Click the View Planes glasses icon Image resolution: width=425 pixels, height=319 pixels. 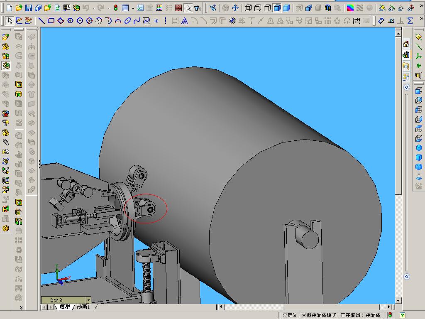click(382, 8)
